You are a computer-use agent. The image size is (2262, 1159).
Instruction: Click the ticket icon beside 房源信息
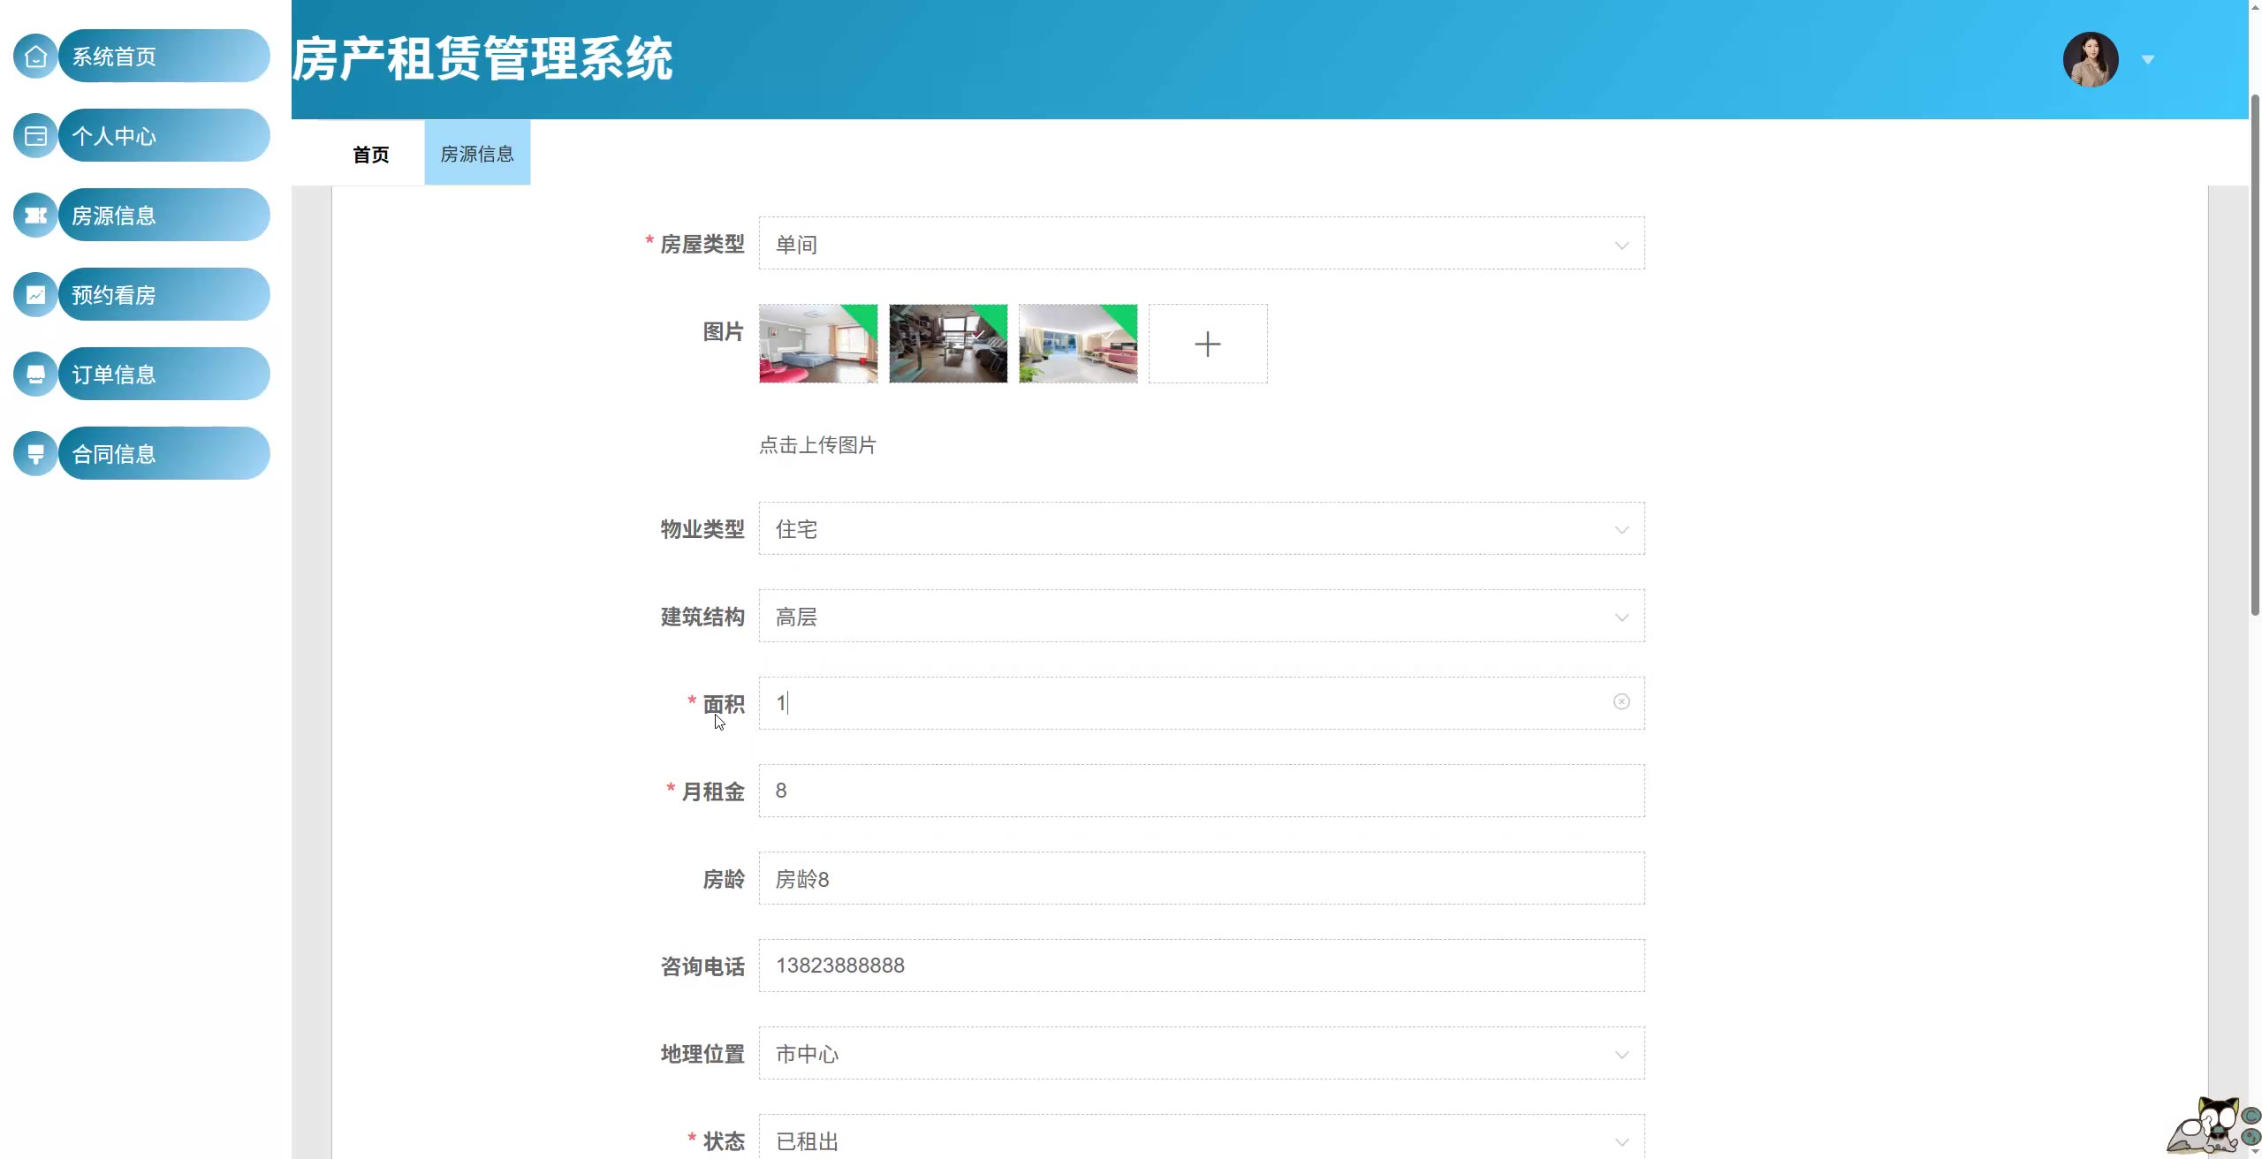(35, 216)
